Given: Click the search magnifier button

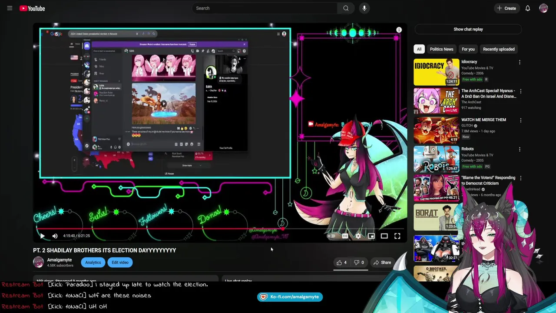Looking at the screenshot, I should click(346, 8).
